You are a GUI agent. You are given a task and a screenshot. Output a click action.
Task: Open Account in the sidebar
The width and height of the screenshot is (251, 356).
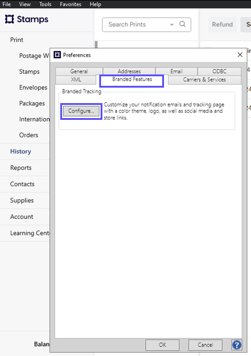22,217
